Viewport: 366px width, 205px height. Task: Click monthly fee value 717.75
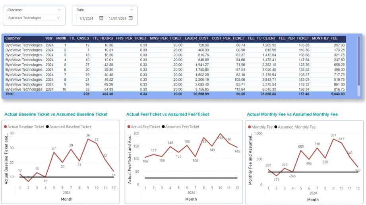339,75
